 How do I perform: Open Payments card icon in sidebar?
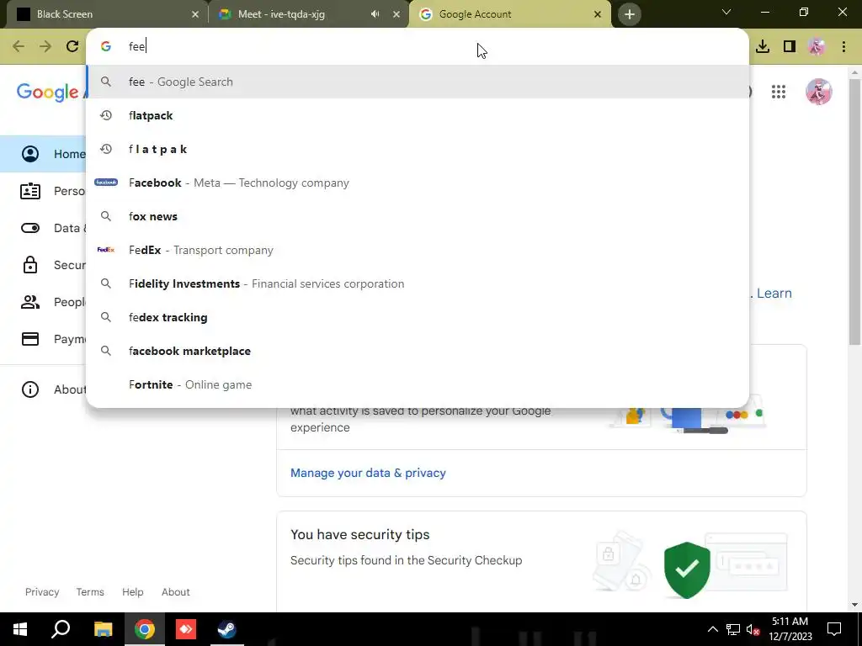pos(30,339)
